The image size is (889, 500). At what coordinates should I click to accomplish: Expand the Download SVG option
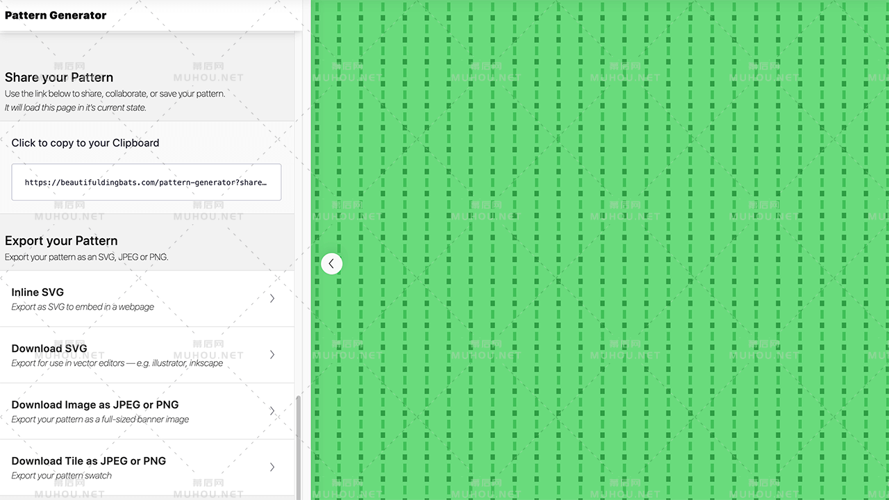pos(49,349)
